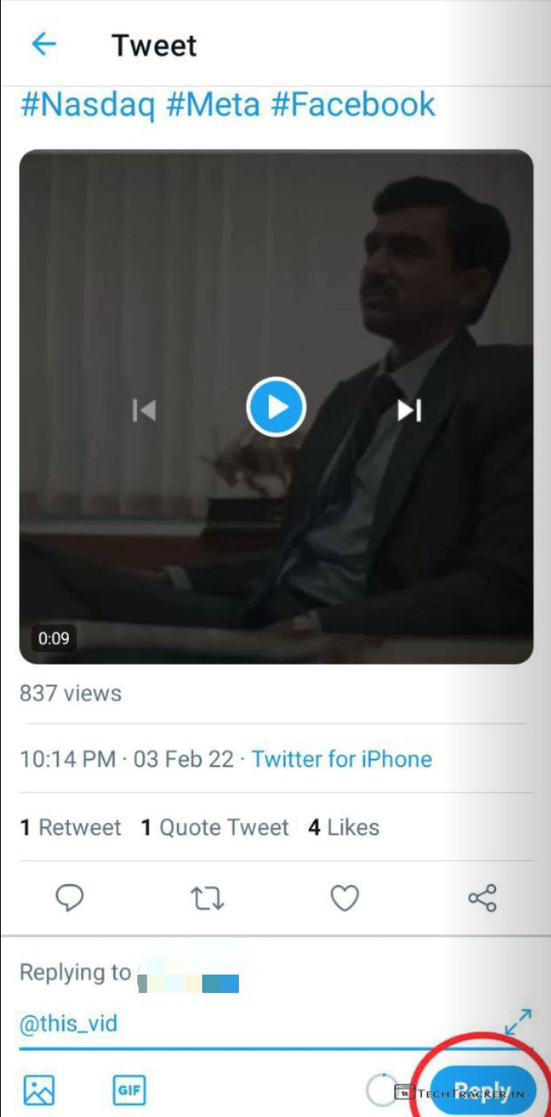The width and height of the screenshot is (551, 1117).
Task: Click the reply text field containing @this_vid
Action: (x=253, y=1024)
